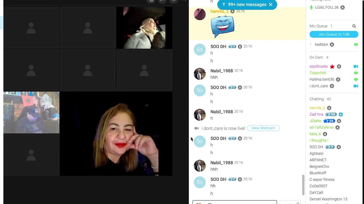364x204 pixels.
Task: Dismiss the 99+ new messages banner
Action: pyautogui.click(x=270, y=5)
